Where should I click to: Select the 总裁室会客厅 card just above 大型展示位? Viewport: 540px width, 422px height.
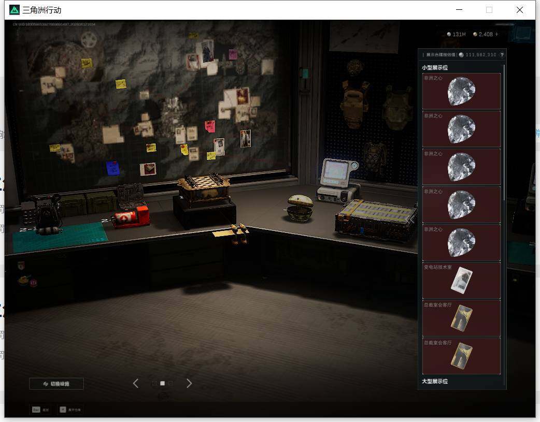click(461, 356)
